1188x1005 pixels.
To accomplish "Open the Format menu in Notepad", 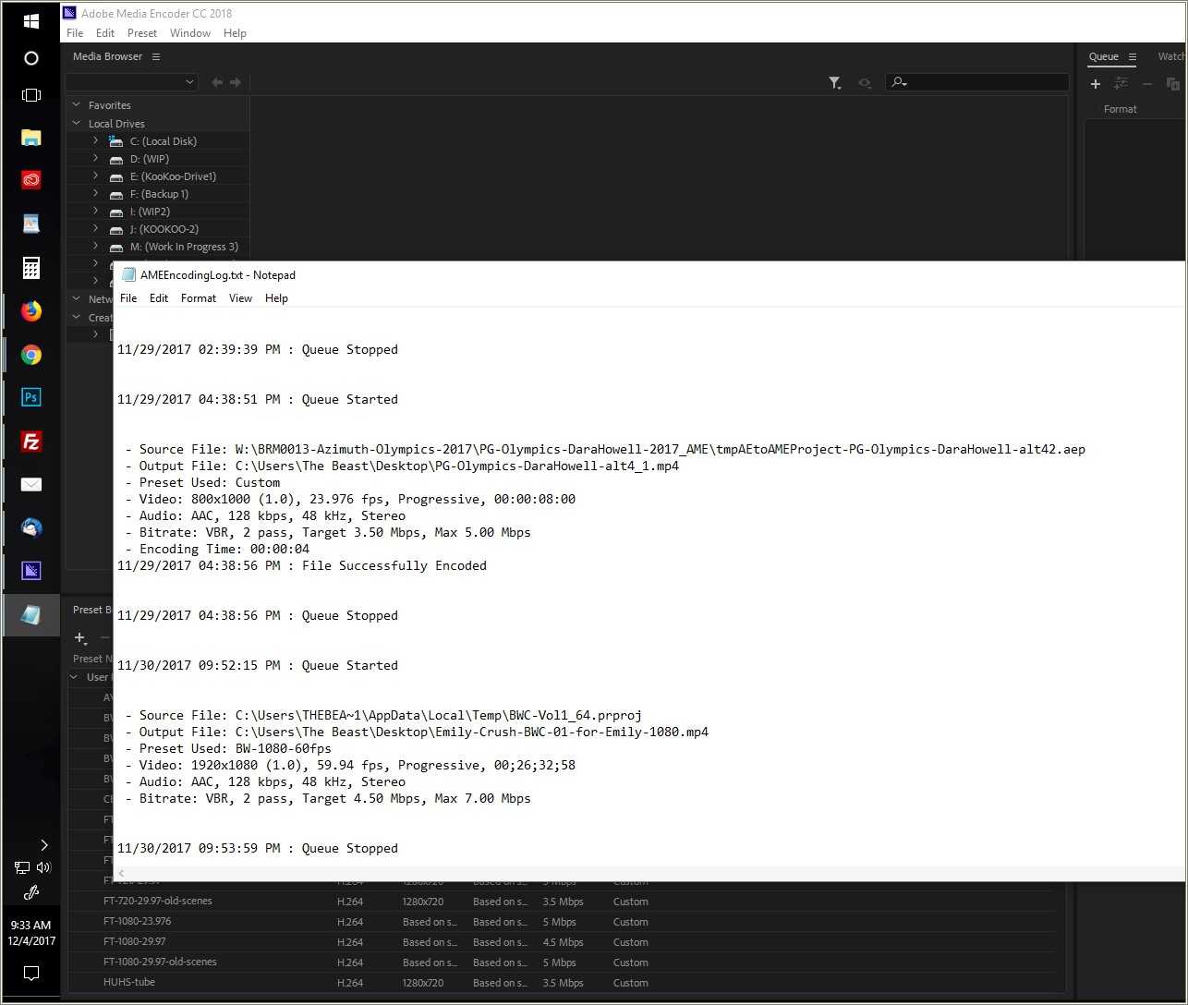I will click(x=198, y=297).
